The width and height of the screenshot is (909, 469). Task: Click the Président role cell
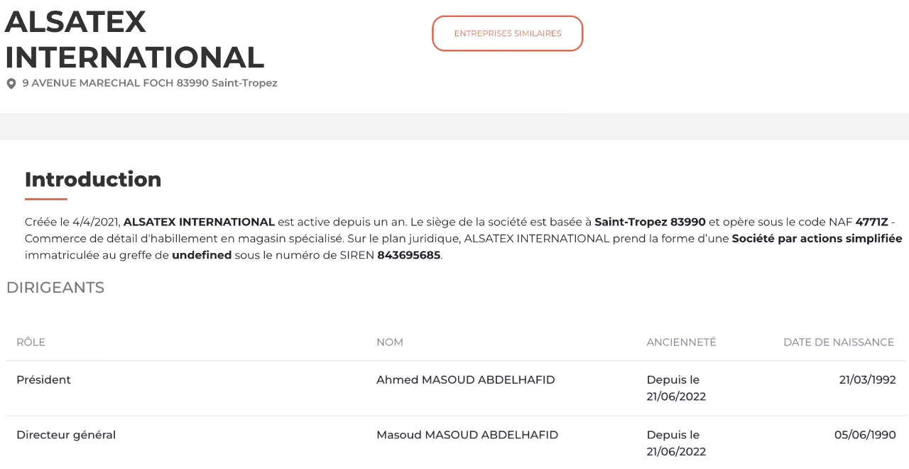click(44, 380)
